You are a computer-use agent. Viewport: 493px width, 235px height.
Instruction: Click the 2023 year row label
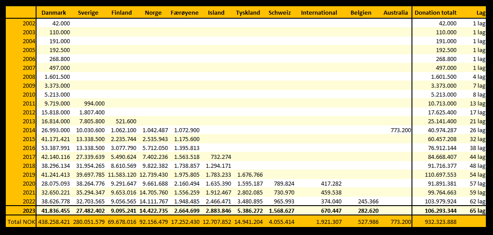tap(29, 210)
